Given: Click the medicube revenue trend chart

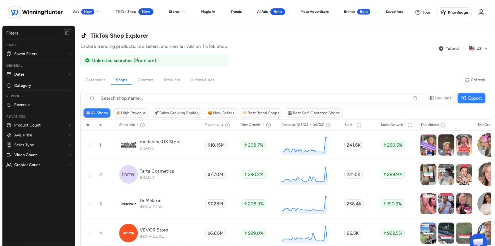Looking at the screenshot, I should tap(304, 146).
